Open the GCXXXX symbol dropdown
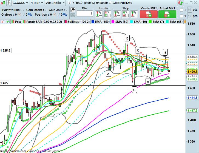This screenshot has width=199, height=153. point(21,3)
